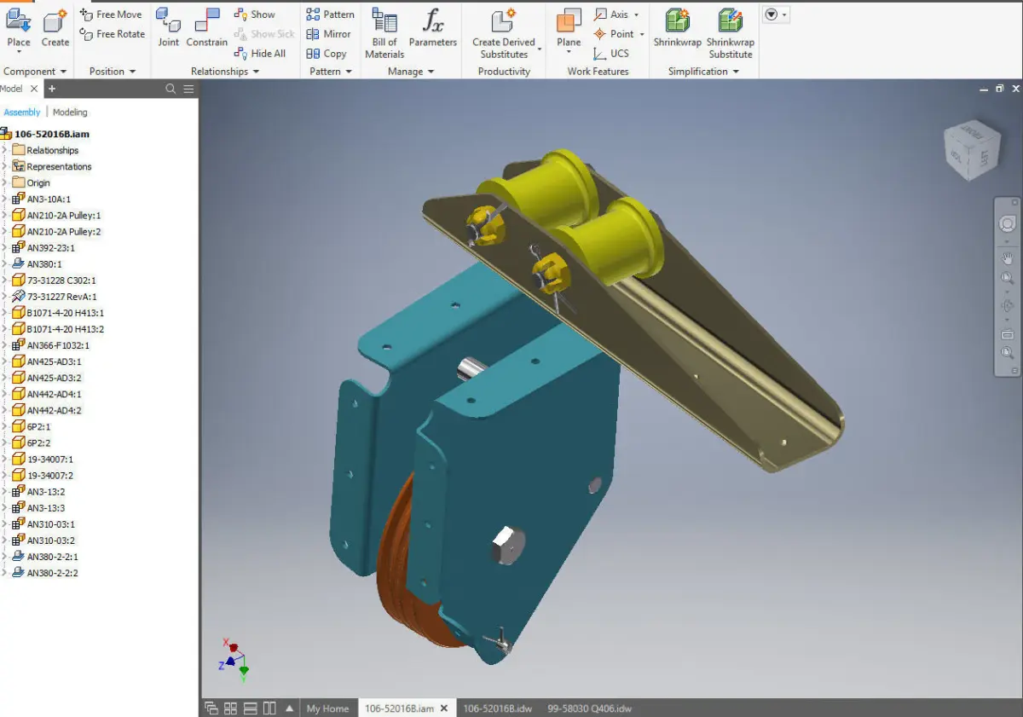The width and height of the screenshot is (1023, 717).
Task: Close the Model browser panel tab
Action: (34, 89)
